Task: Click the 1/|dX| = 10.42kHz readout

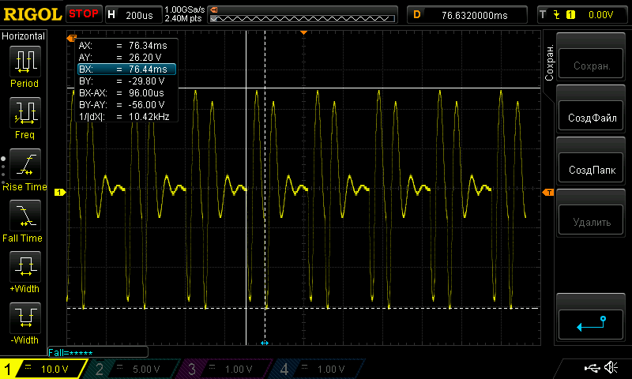Action: click(x=124, y=117)
